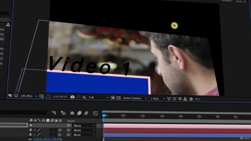Click the Show Snapshot icon
This screenshot has height=141, width=251.
click(78, 97)
